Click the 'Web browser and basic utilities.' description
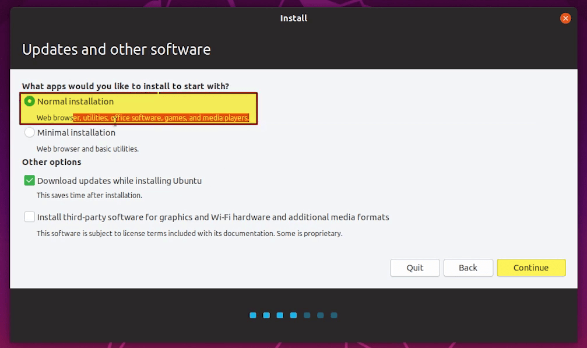Image resolution: width=587 pixels, height=348 pixels. pyautogui.click(x=87, y=149)
